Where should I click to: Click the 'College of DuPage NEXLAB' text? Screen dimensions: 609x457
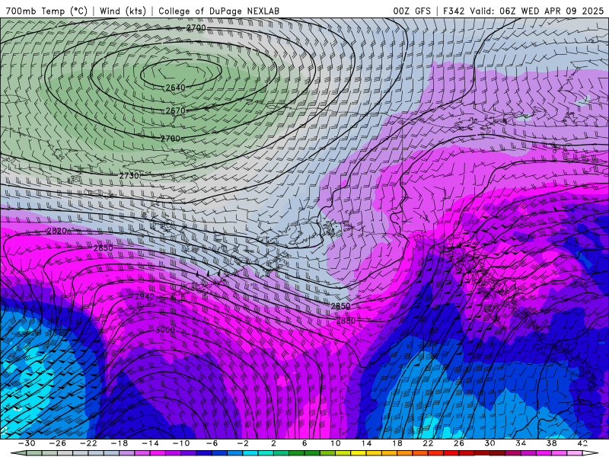[x=218, y=11]
